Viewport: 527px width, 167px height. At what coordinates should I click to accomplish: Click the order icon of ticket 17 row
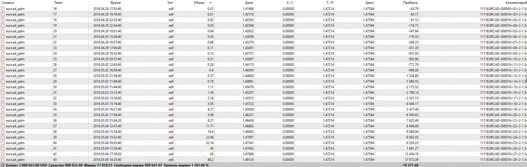3,14
